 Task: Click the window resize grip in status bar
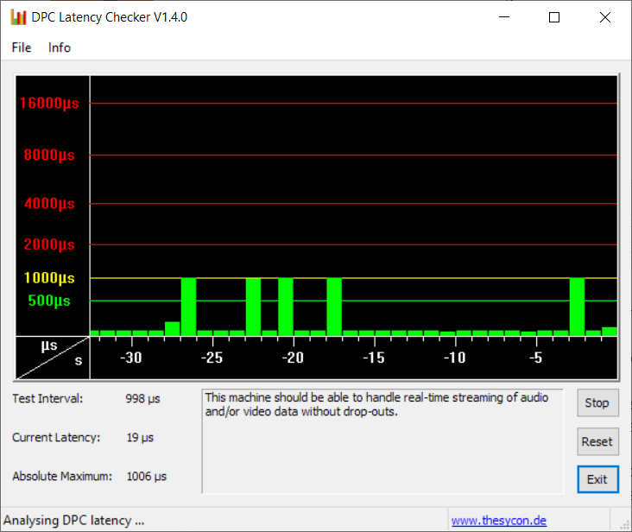[x=624, y=525]
